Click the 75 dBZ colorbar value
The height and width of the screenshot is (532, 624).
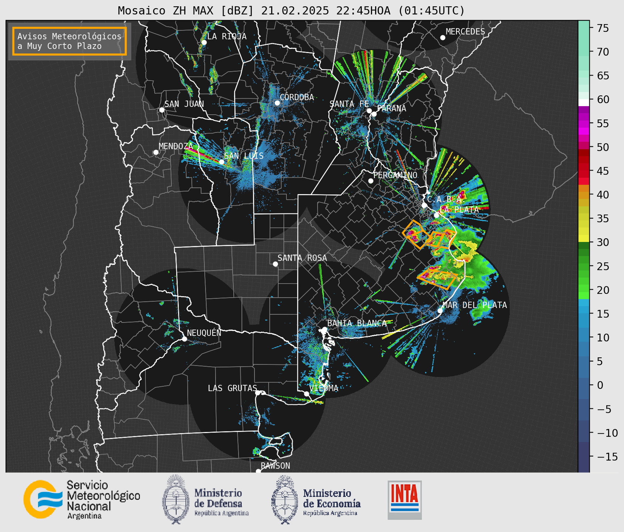602,28
